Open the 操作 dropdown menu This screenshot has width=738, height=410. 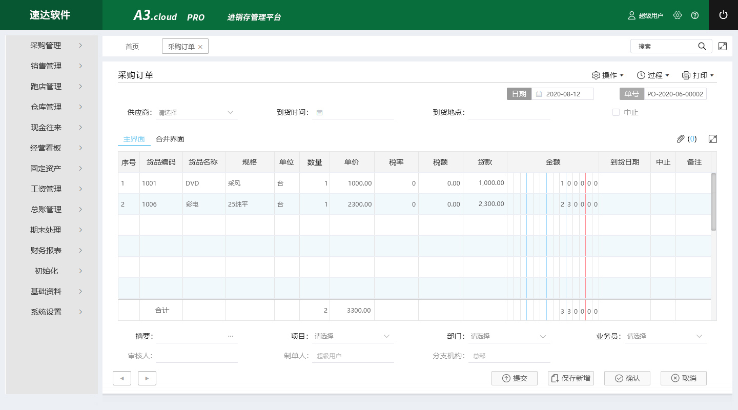click(608, 75)
